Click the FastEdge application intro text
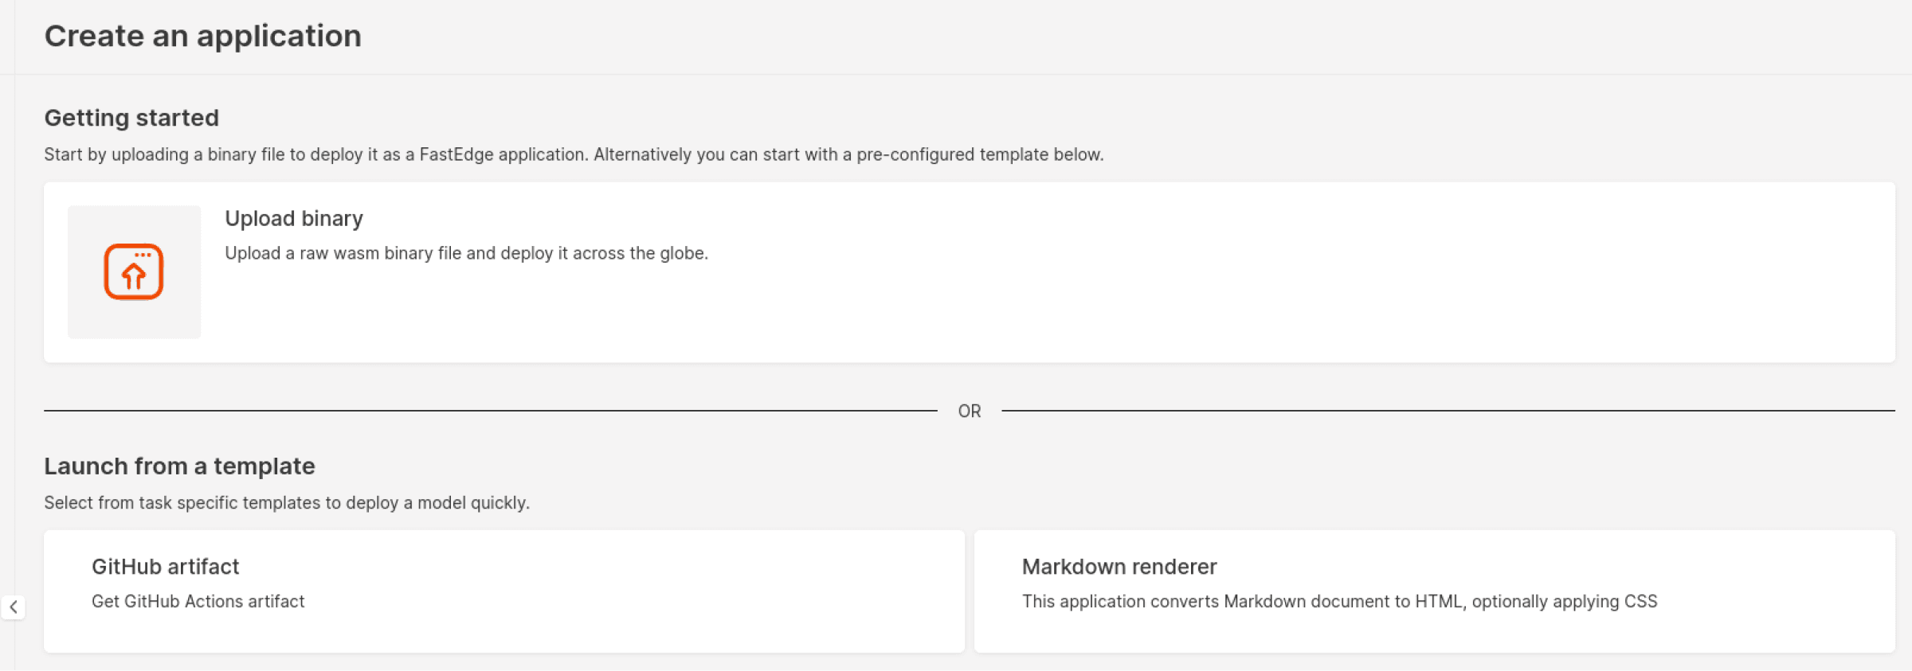This screenshot has width=1912, height=671. point(574,154)
